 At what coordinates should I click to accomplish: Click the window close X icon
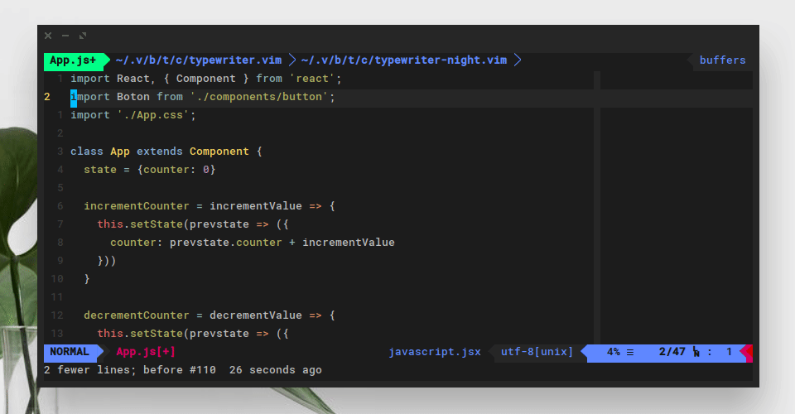48,36
